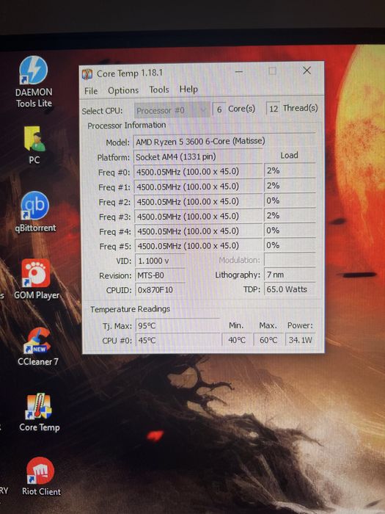Click the Freq #2 frequency value

click(x=199, y=201)
